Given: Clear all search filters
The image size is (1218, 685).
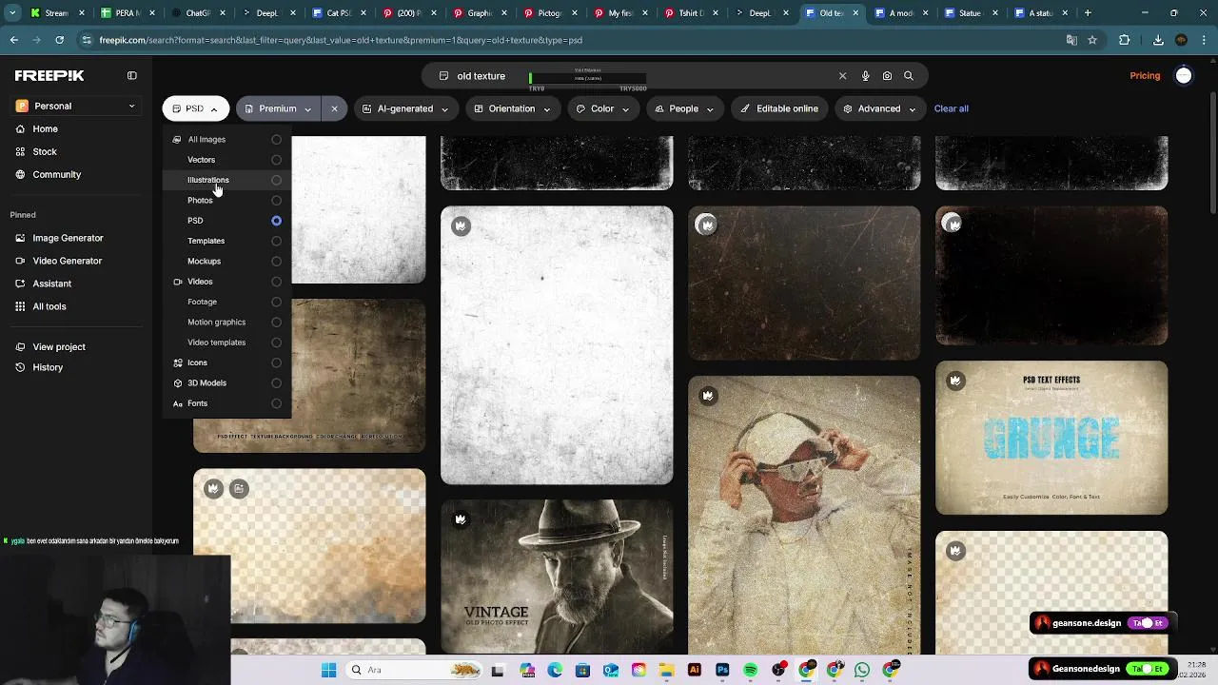Looking at the screenshot, I should [x=951, y=108].
